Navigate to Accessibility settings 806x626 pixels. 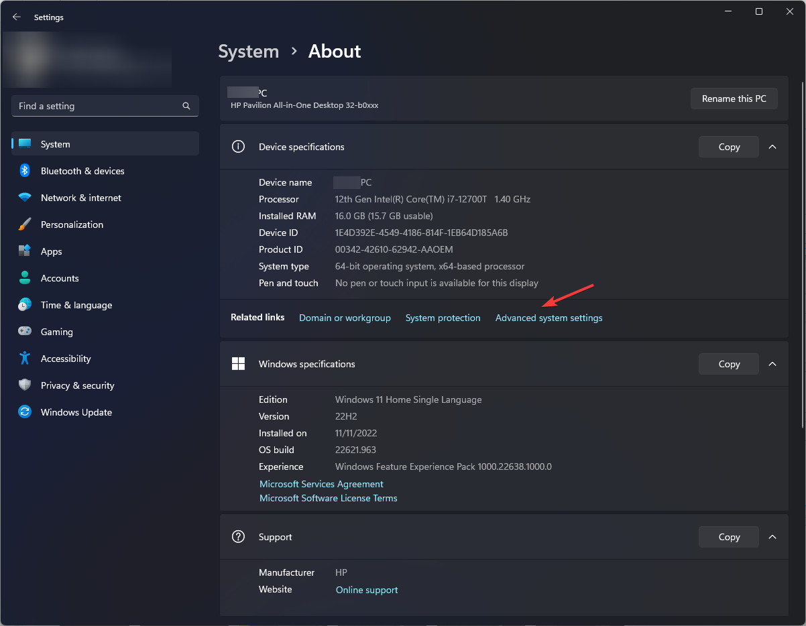point(105,359)
